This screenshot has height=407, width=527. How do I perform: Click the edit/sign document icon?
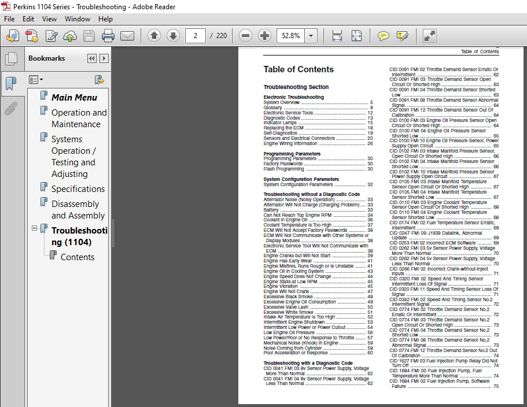pyautogui.click(x=51, y=36)
